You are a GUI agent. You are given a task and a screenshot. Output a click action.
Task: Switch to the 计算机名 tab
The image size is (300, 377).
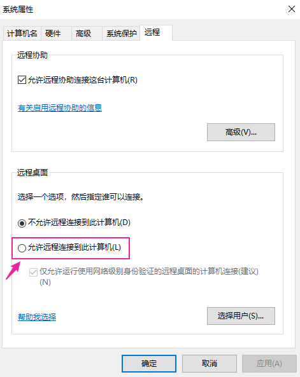(22, 34)
